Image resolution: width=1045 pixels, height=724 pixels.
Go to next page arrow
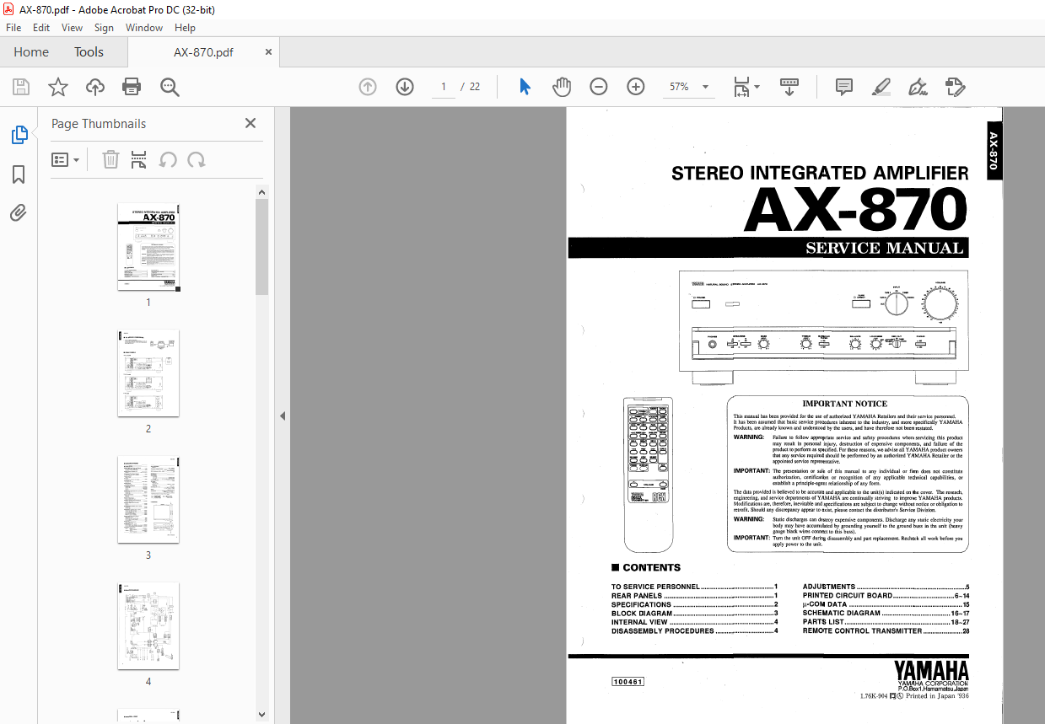pyautogui.click(x=405, y=87)
